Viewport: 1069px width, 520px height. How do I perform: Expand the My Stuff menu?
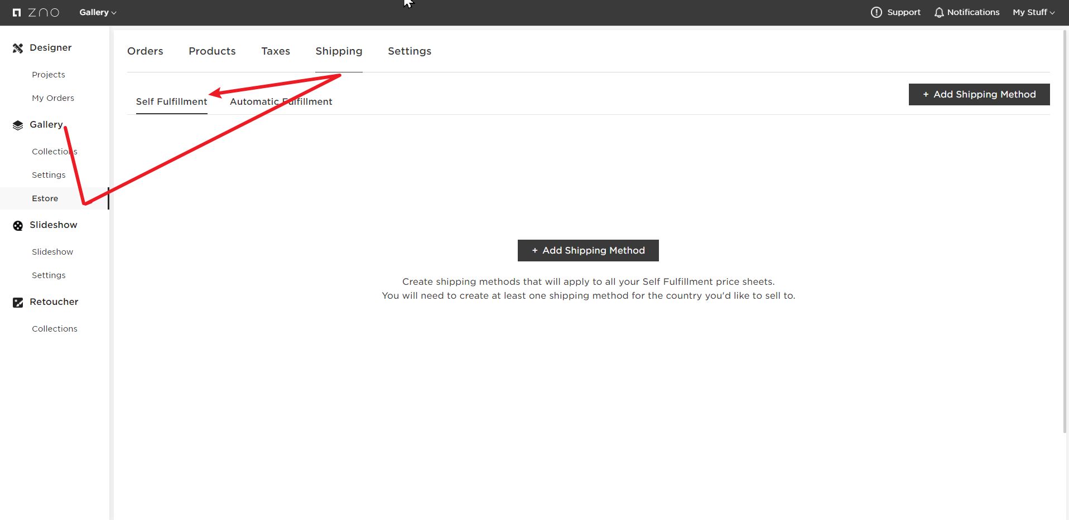coord(1033,12)
